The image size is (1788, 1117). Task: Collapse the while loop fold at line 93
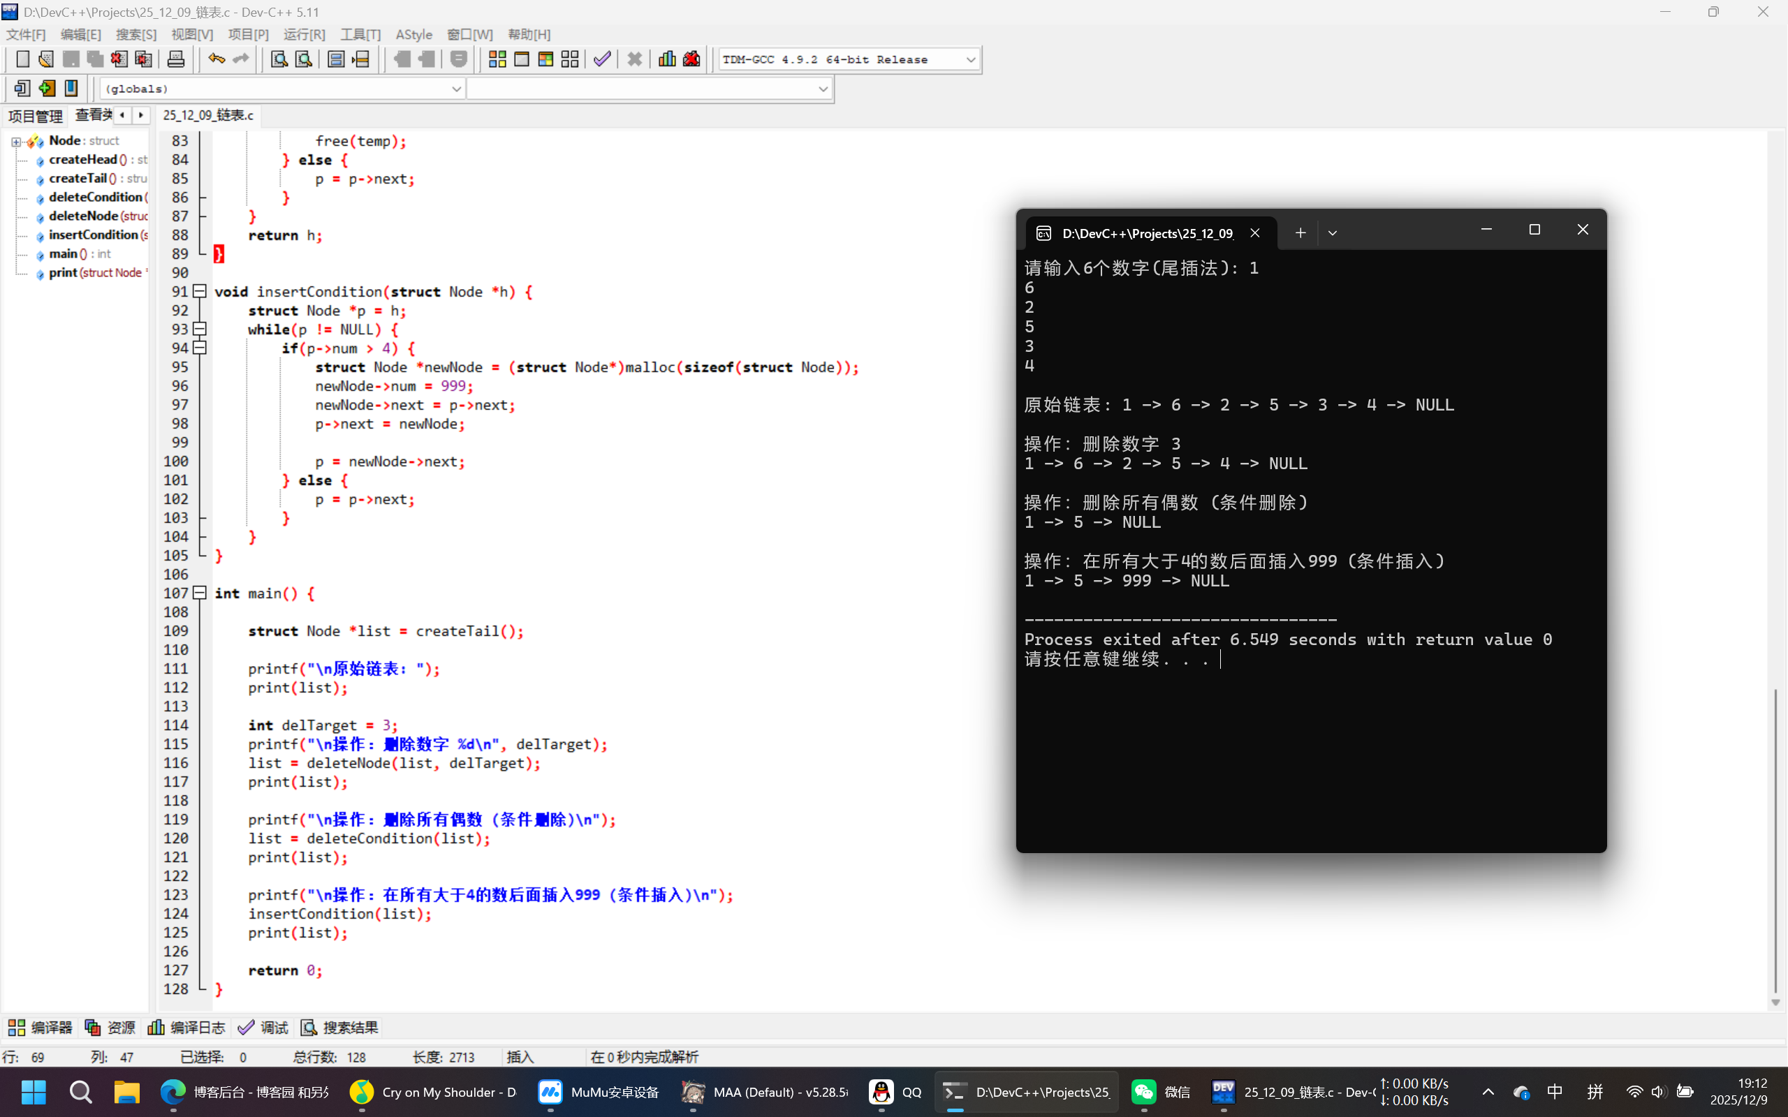[200, 329]
